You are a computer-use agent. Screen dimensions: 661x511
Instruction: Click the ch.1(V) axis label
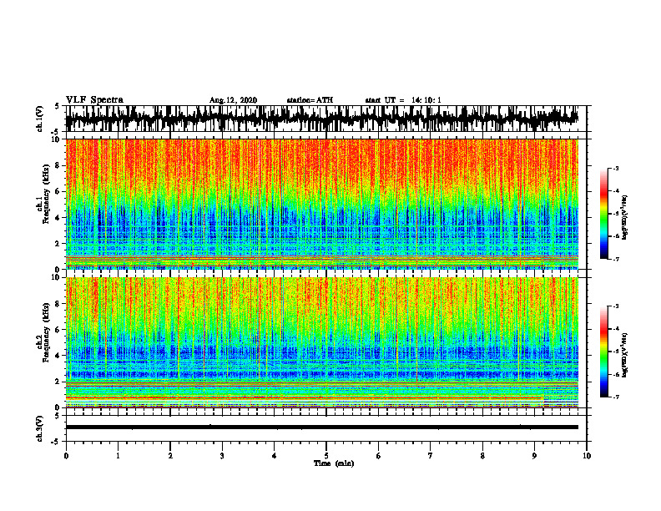point(40,119)
